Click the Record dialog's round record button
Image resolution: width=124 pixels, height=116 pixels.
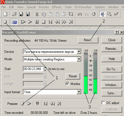coord(22,103)
